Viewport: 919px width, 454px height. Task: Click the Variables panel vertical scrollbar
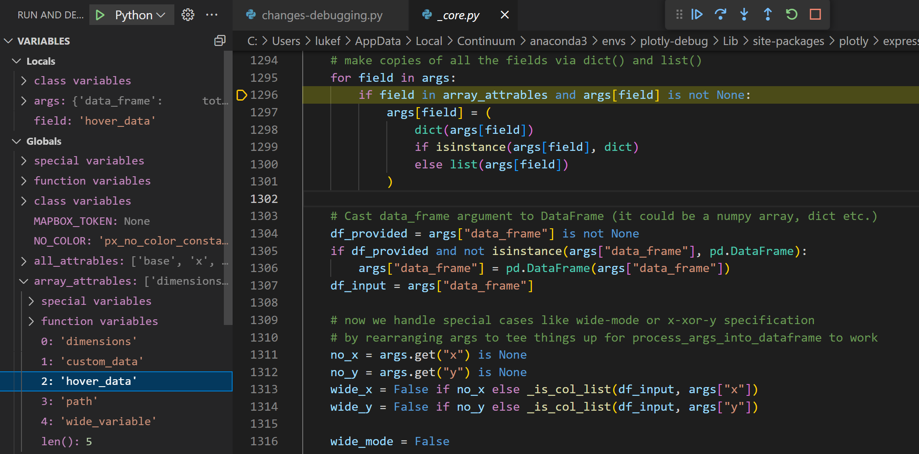(228, 188)
